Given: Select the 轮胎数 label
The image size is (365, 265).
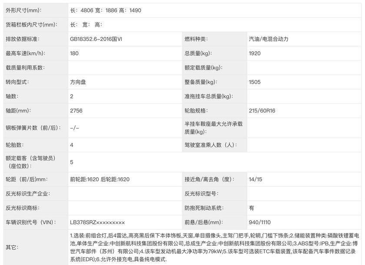Looking at the screenshot, I should point(15,145).
